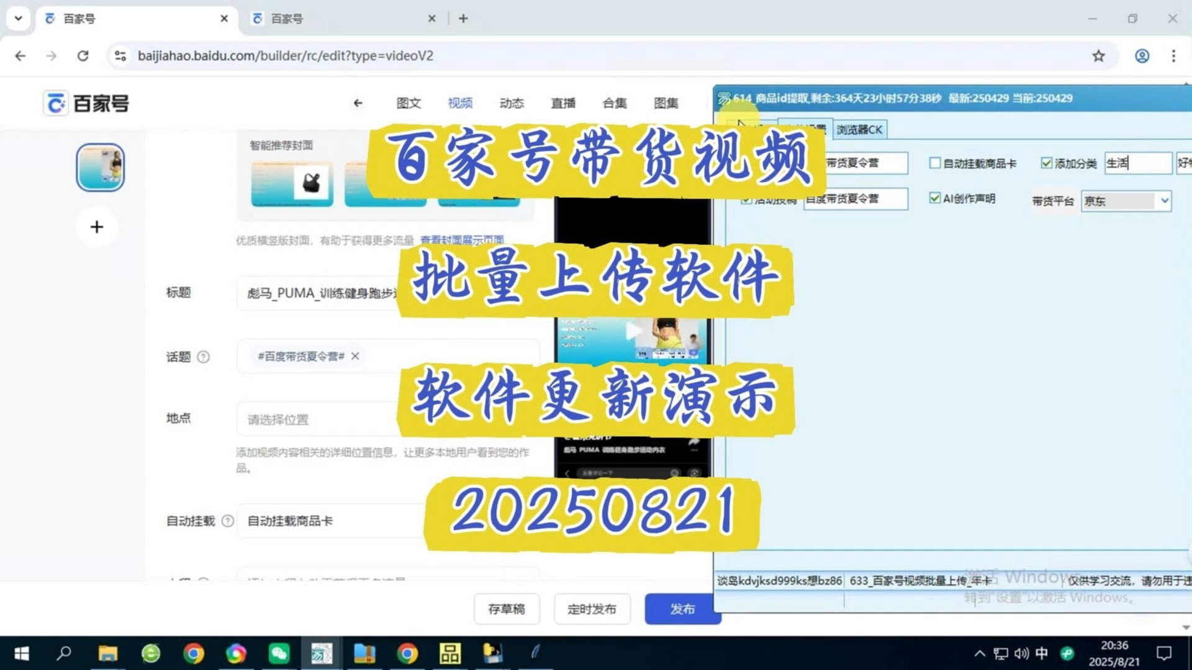Expand the 带货平台 京东 dropdown
Viewport: 1192px width, 670px height.
1165,201
